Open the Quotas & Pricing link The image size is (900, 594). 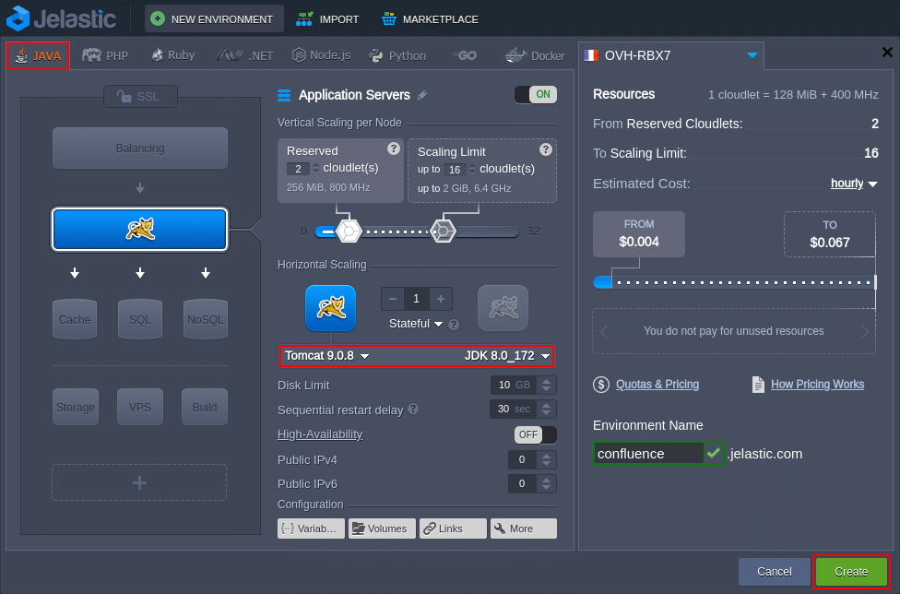coord(657,385)
